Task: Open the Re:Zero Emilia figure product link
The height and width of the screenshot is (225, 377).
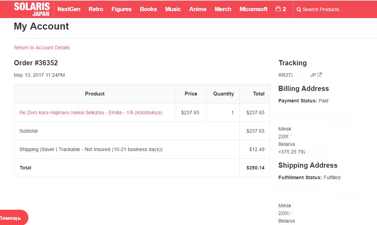Action: pyautogui.click(x=91, y=112)
